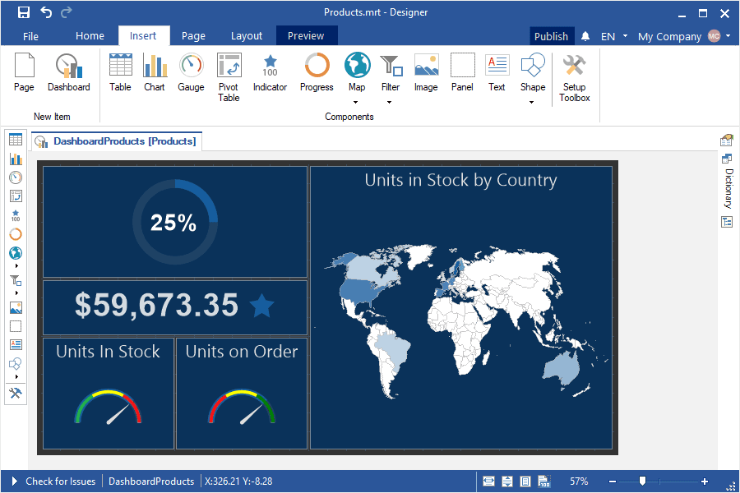Open Setup Toolbox in the ribbon

(x=575, y=77)
